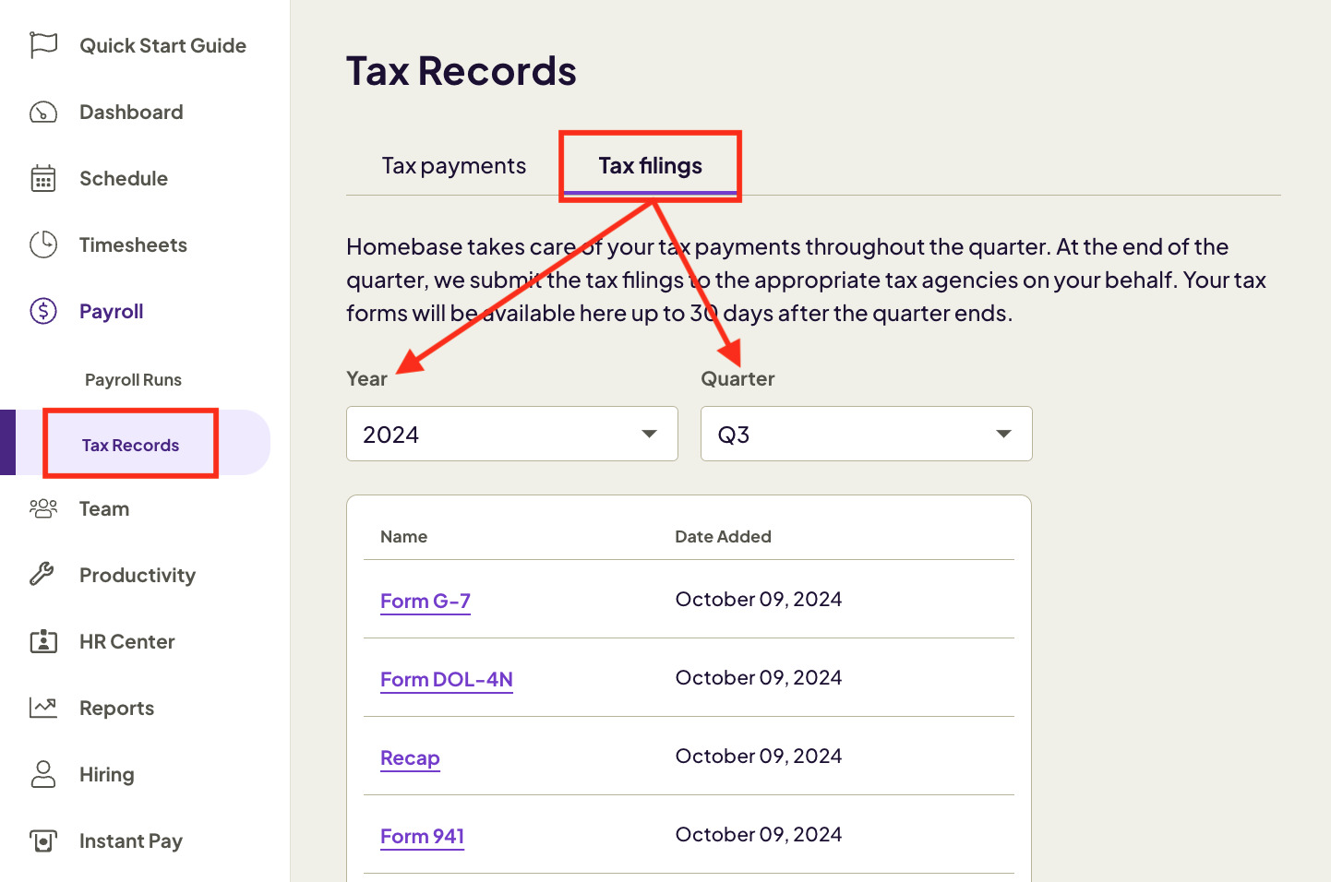The height and width of the screenshot is (882, 1331).
Task: Select the Tax filings tab
Action: [650, 165]
